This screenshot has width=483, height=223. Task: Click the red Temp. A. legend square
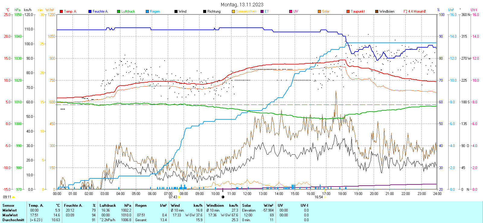[61, 11]
